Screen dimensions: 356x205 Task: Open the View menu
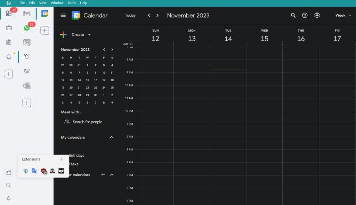43,3
